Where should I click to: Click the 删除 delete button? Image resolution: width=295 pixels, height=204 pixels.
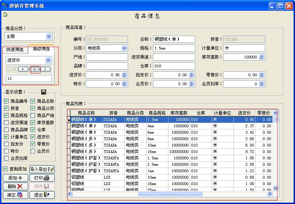tap(15, 187)
